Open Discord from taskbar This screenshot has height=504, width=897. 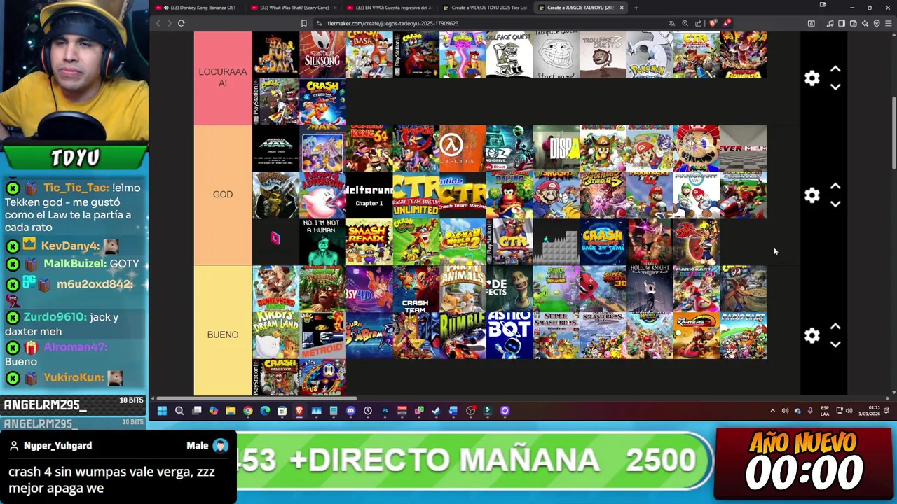350,411
